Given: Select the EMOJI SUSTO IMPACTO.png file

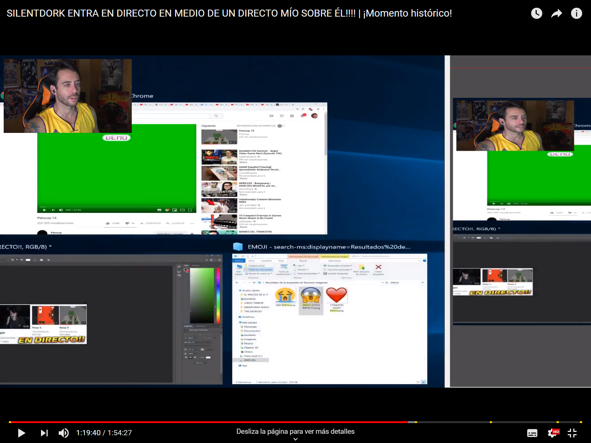Looking at the screenshot, I should 311,299.
